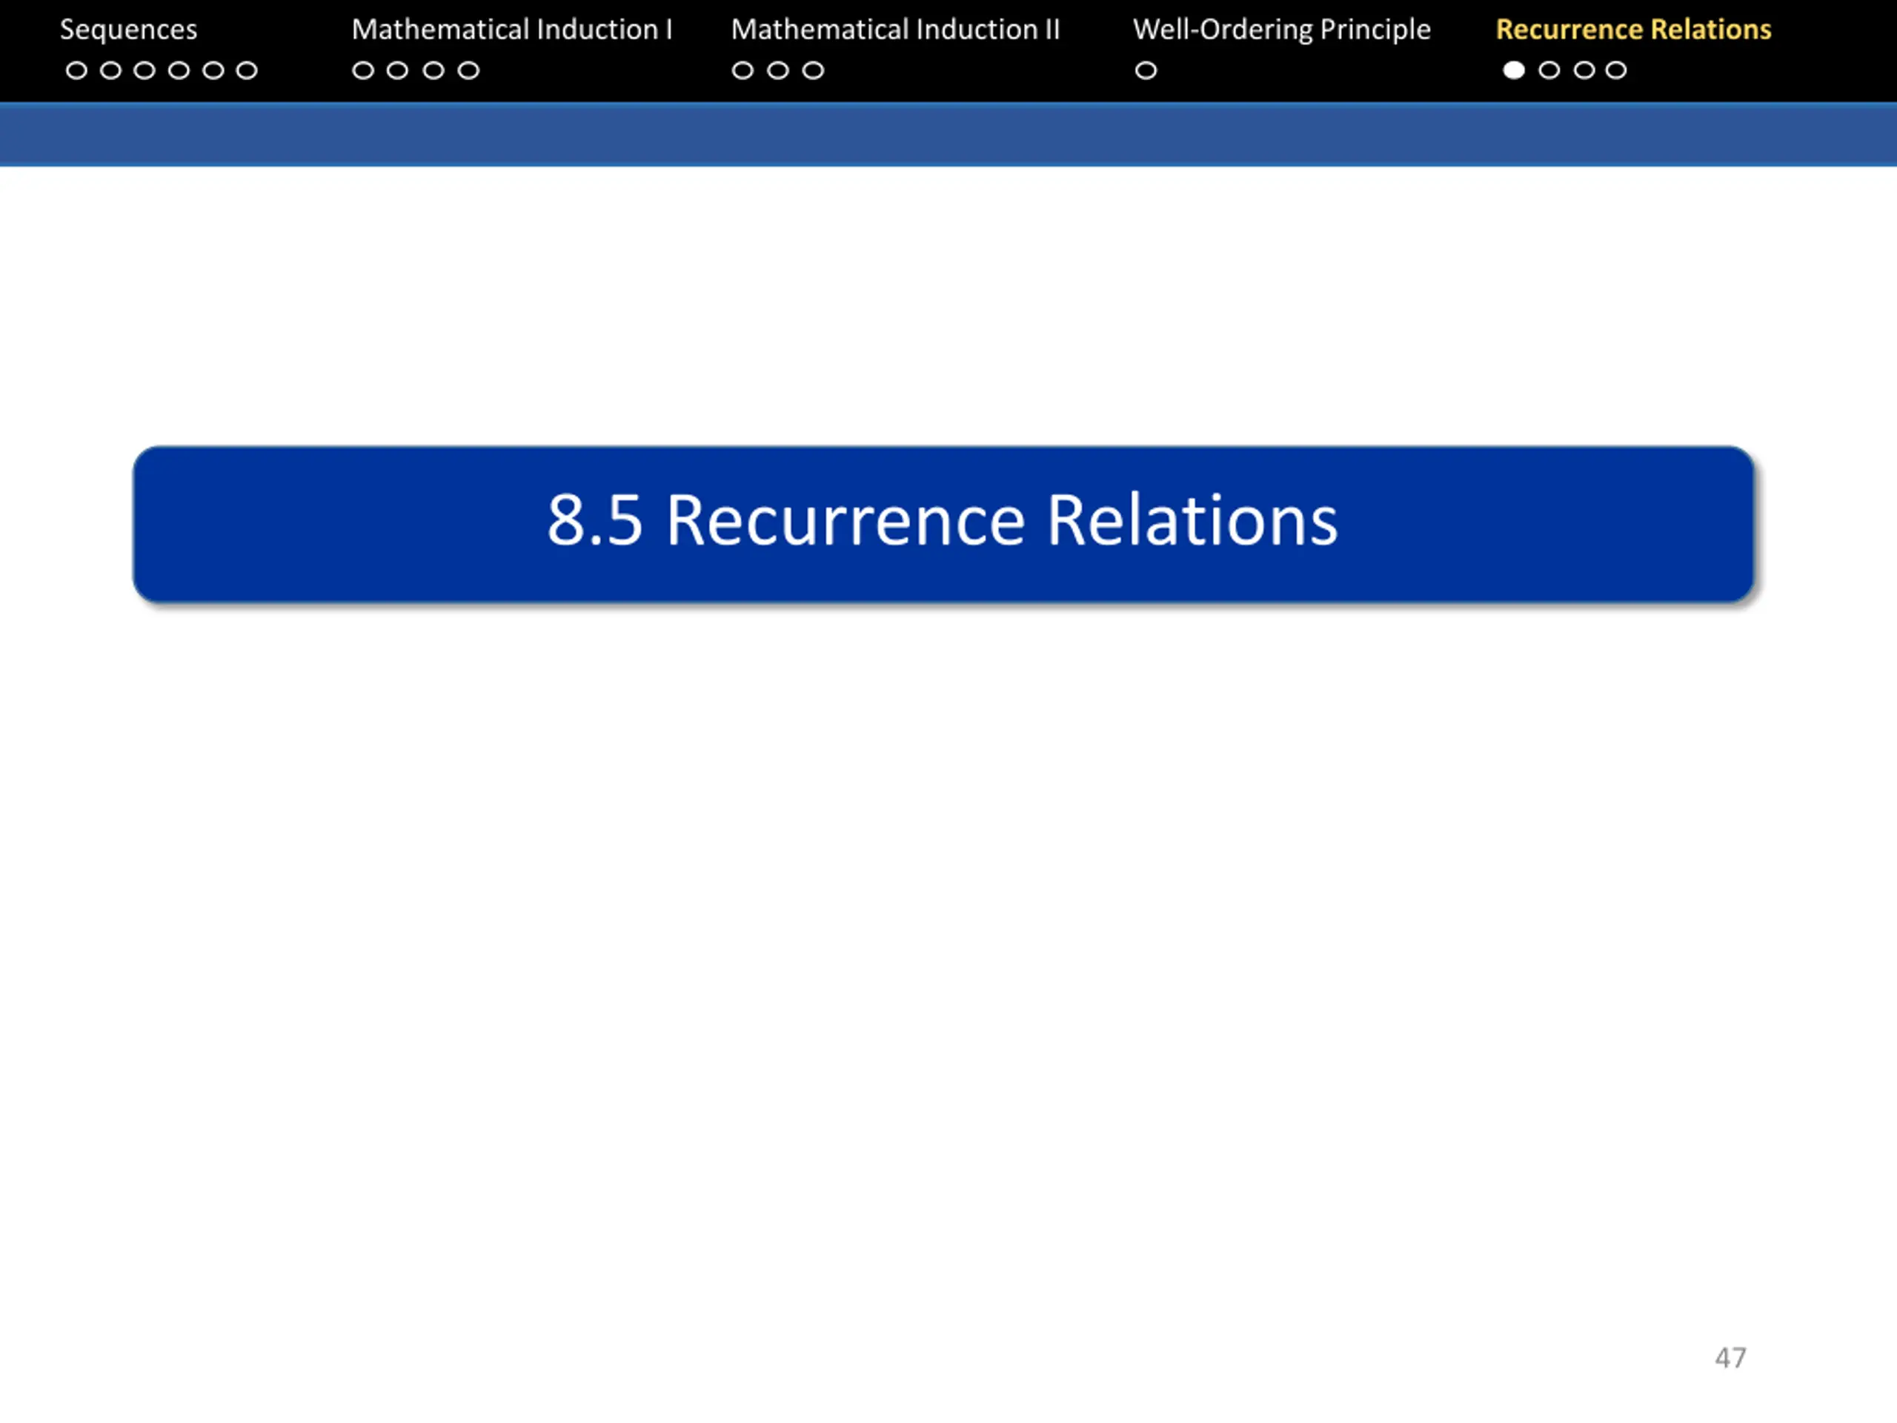Go to first Mathematical Induction II dot
Viewport: 1897px width, 1423px height.
(742, 70)
